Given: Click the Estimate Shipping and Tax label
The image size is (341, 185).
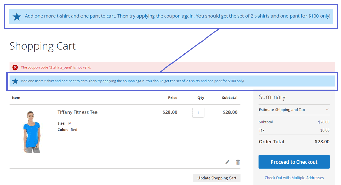Looking at the screenshot, I should (x=282, y=110).
